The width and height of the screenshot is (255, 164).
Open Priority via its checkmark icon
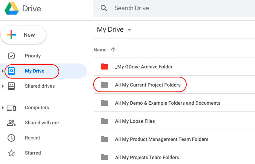coord(11,56)
